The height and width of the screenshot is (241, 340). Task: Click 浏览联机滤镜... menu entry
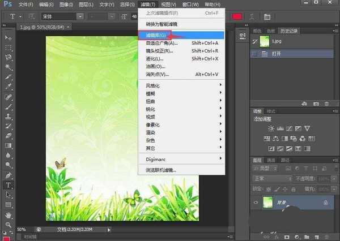tap(161, 170)
